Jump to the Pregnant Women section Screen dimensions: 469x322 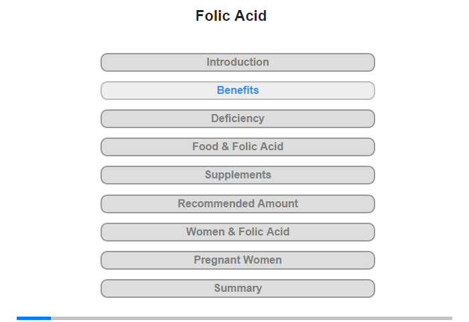tap(238, 260)
